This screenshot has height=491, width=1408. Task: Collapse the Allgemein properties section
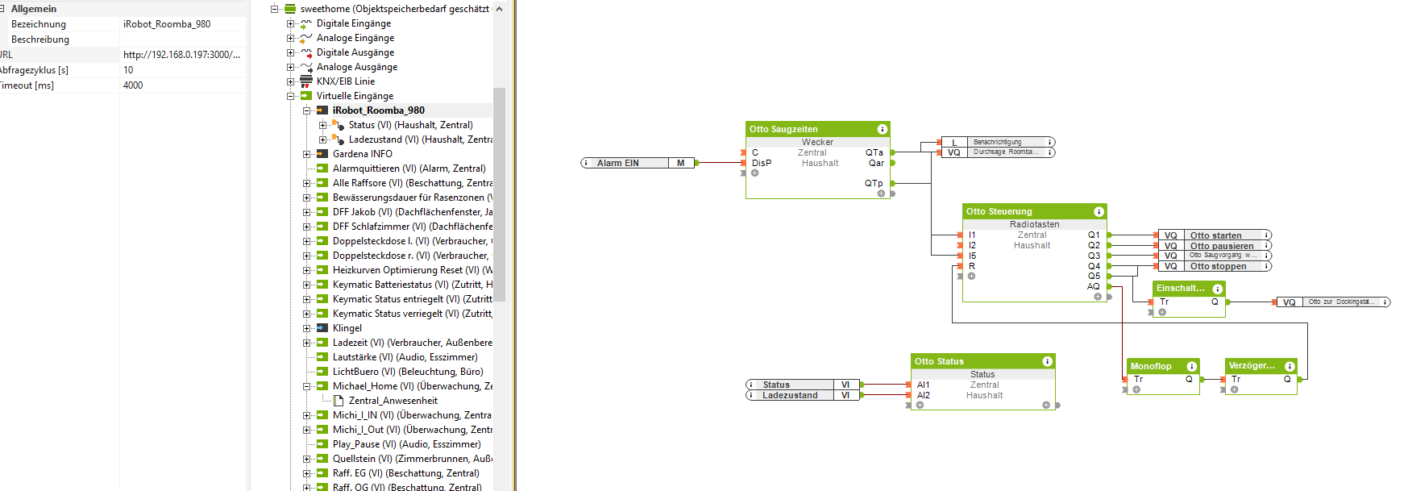[3, 9]
